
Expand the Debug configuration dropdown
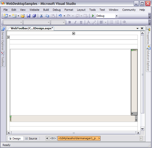coord(116,16)
